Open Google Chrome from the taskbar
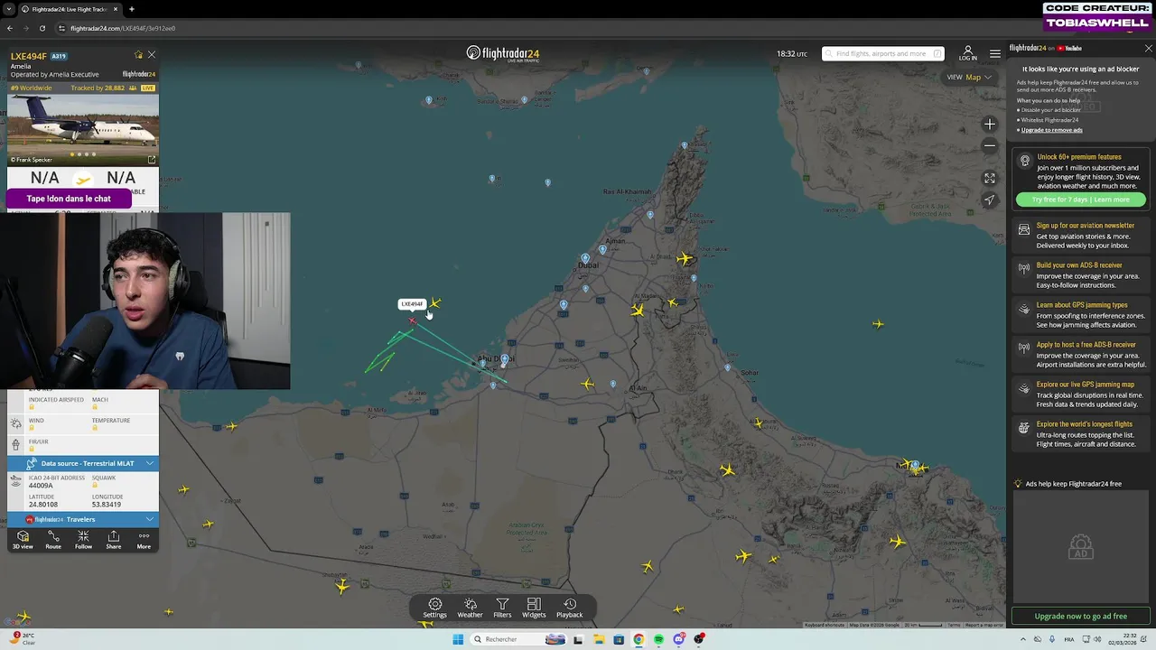 (639, 639)
